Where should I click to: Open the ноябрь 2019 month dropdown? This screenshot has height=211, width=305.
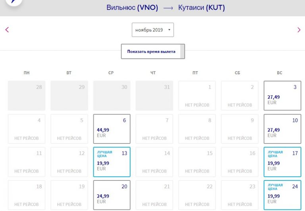click(x=152, y=30)
